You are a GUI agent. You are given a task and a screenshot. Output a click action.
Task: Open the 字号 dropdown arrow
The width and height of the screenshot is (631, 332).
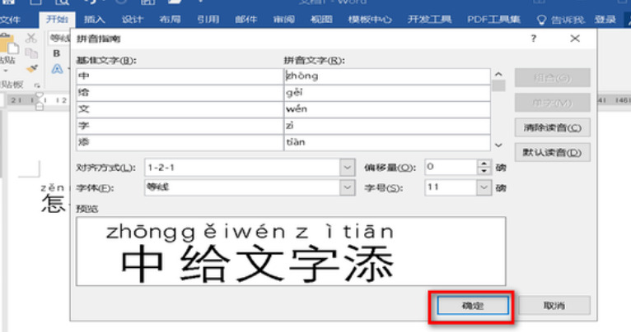pyautogui.click(x=484, y=187)
